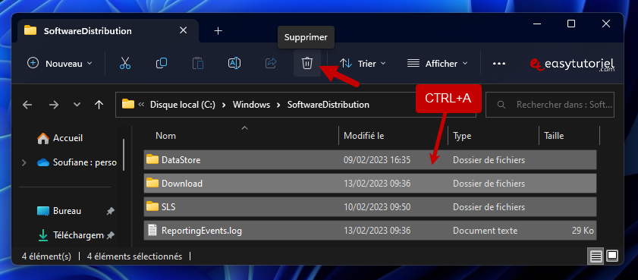Open the Trier sort menu

(x=363, y=63)
